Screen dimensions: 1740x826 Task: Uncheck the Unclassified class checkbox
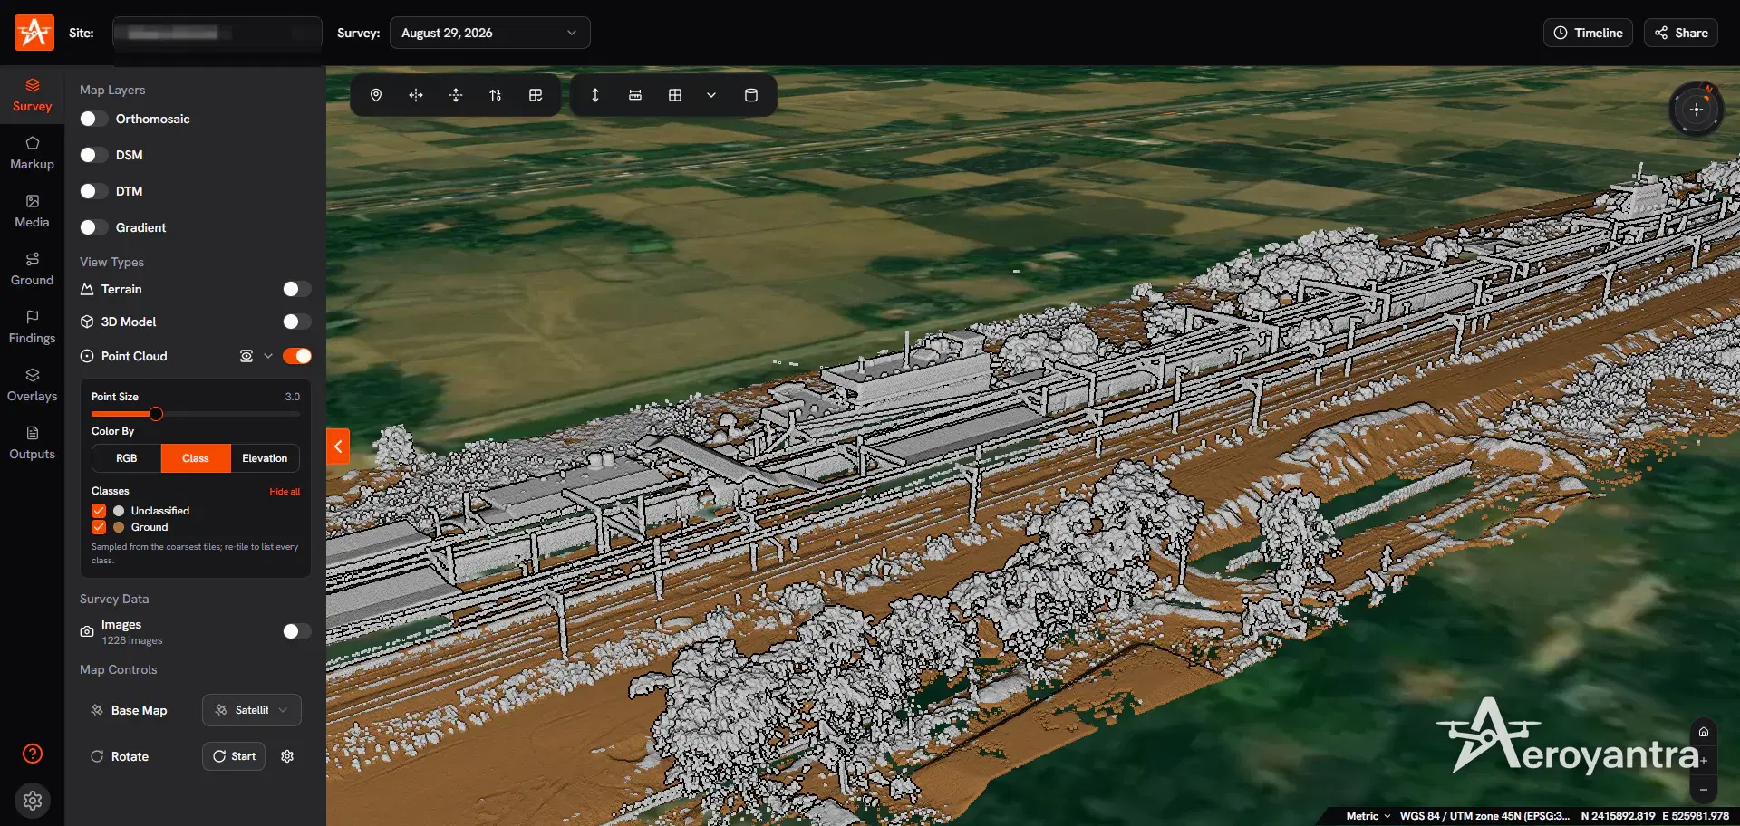pyautogui.click(x=99, y=511)
